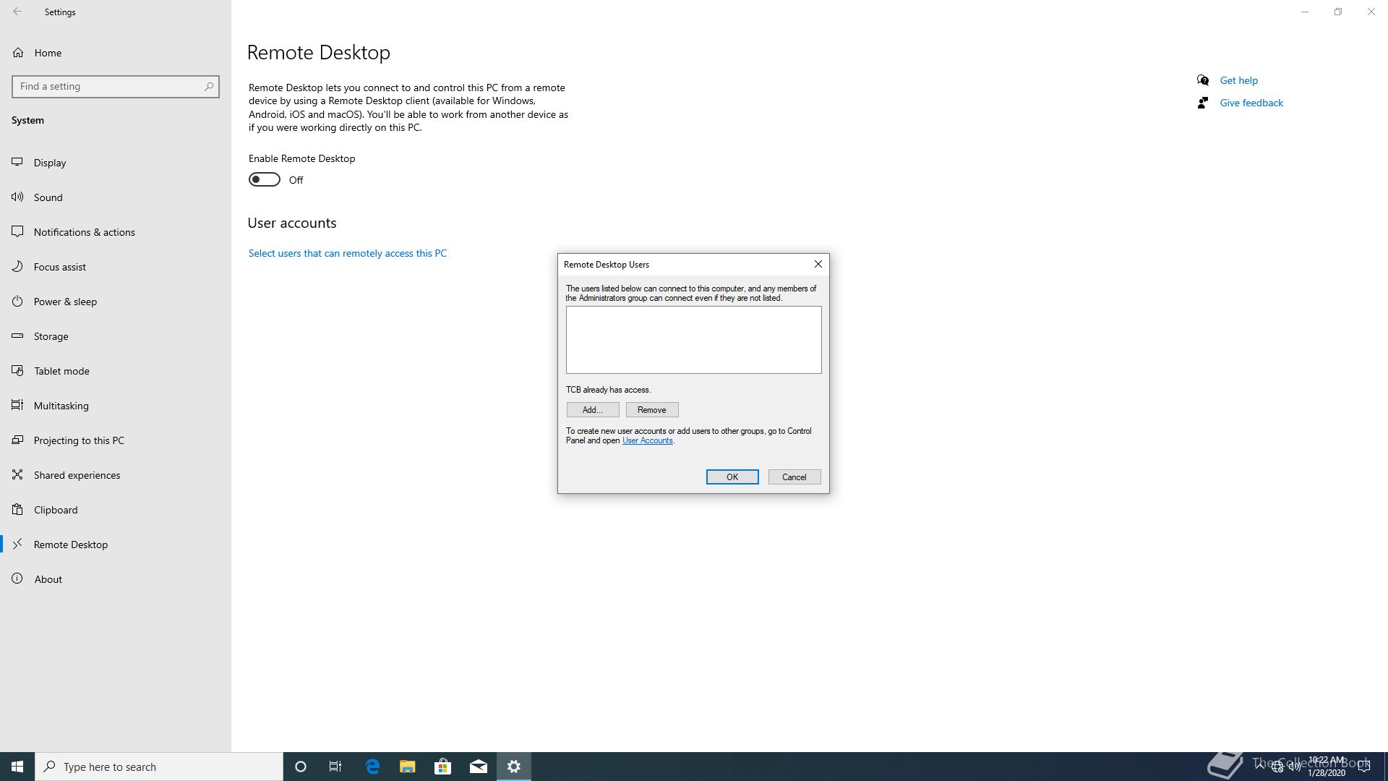
Task: Click the Give feedback link
Action: tap(1251, 103)
